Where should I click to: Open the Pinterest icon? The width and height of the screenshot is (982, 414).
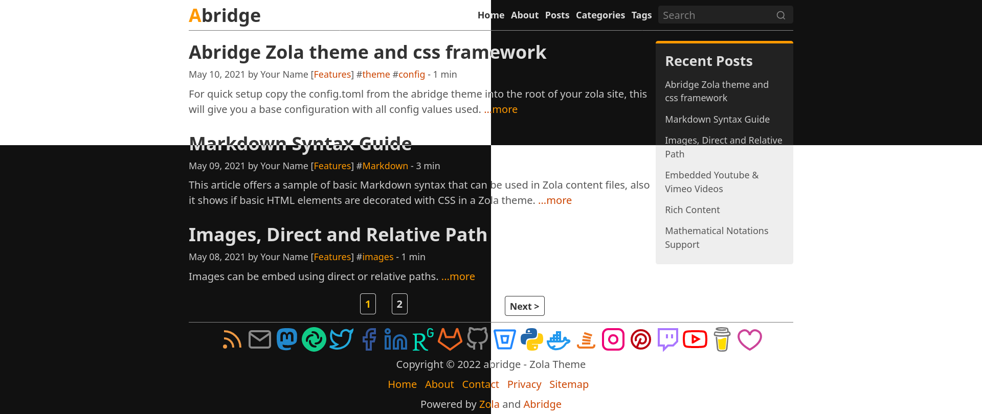tap(641, 339)
